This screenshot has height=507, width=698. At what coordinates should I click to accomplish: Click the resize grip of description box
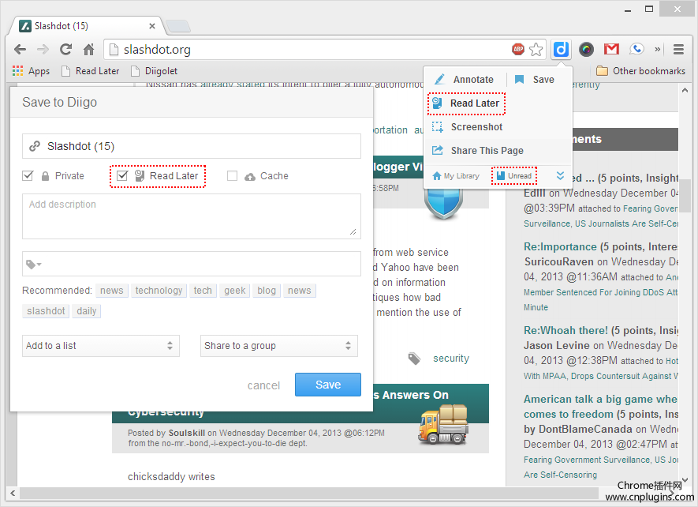pyautogui.click(x=353, y=231)
